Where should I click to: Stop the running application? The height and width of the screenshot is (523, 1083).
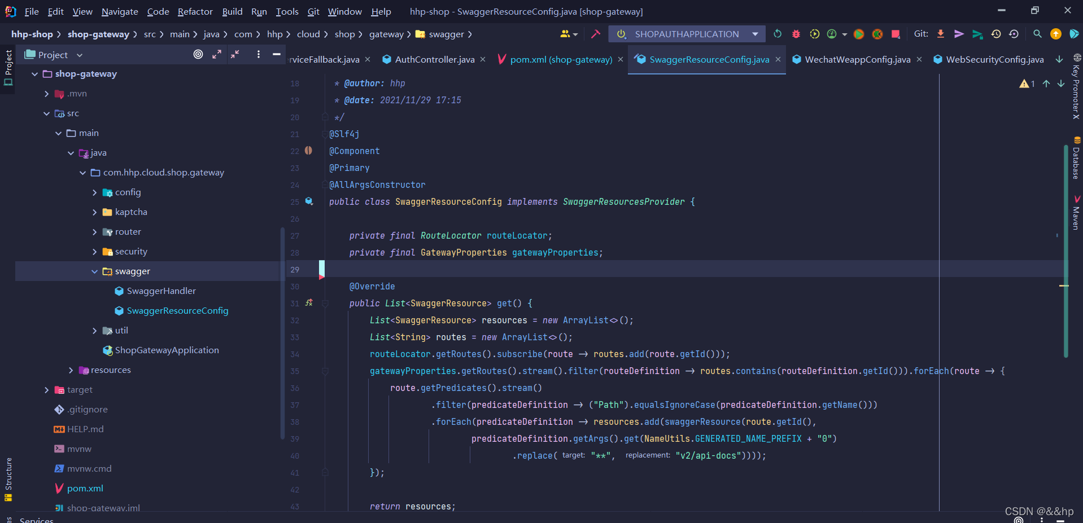tap(896, 34)
